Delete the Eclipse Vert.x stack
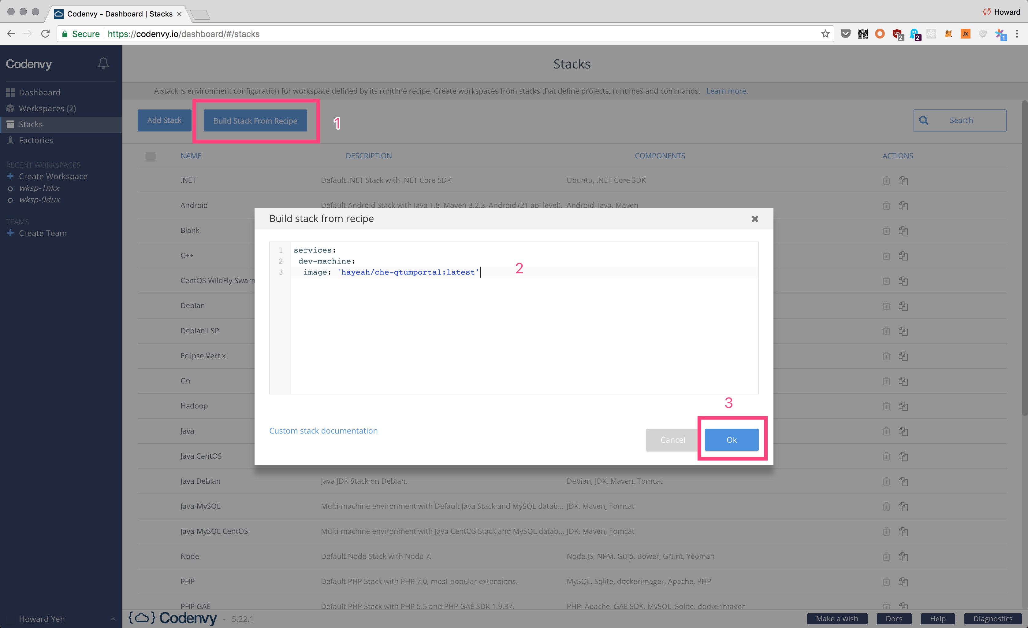Screen dimensions: 1028x628 [887, 356]
